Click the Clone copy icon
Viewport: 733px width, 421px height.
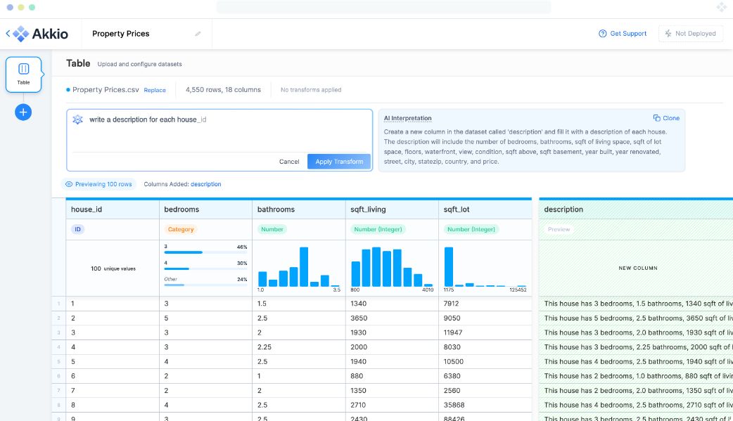pyautogui.click(x=656, y=118)
